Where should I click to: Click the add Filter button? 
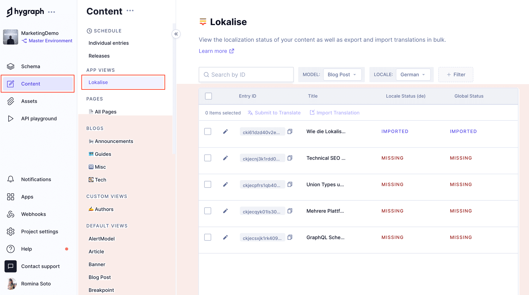[x=456, y=75]
